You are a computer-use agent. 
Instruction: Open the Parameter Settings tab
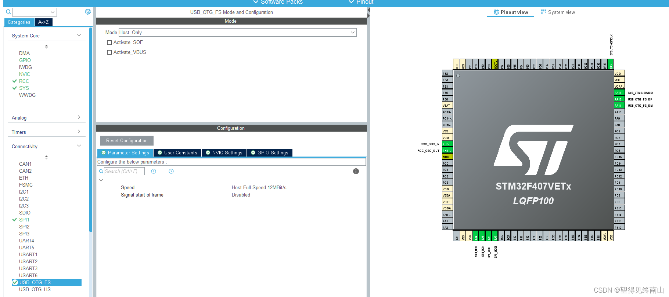coord(125,153)
